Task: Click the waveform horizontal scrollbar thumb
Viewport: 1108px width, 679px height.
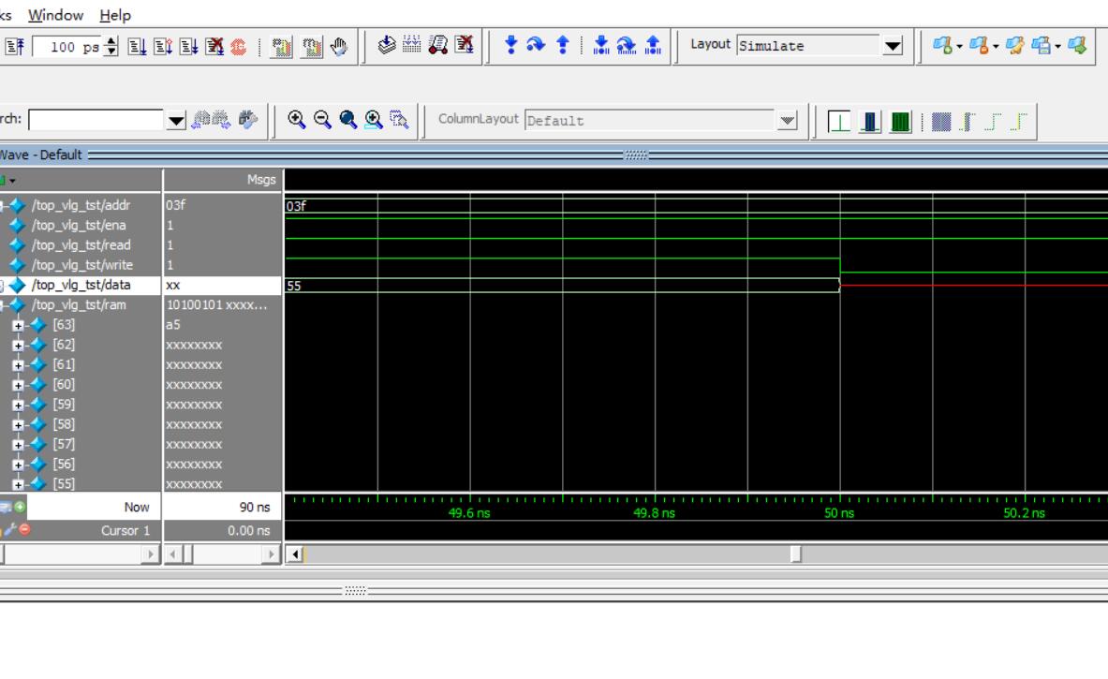Action: click(796, 554)
